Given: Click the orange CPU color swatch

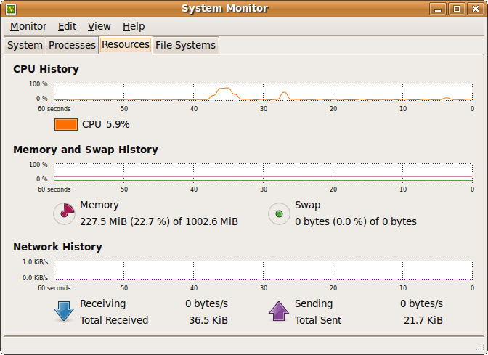Looking at the screenshot, I should (66, 124).
